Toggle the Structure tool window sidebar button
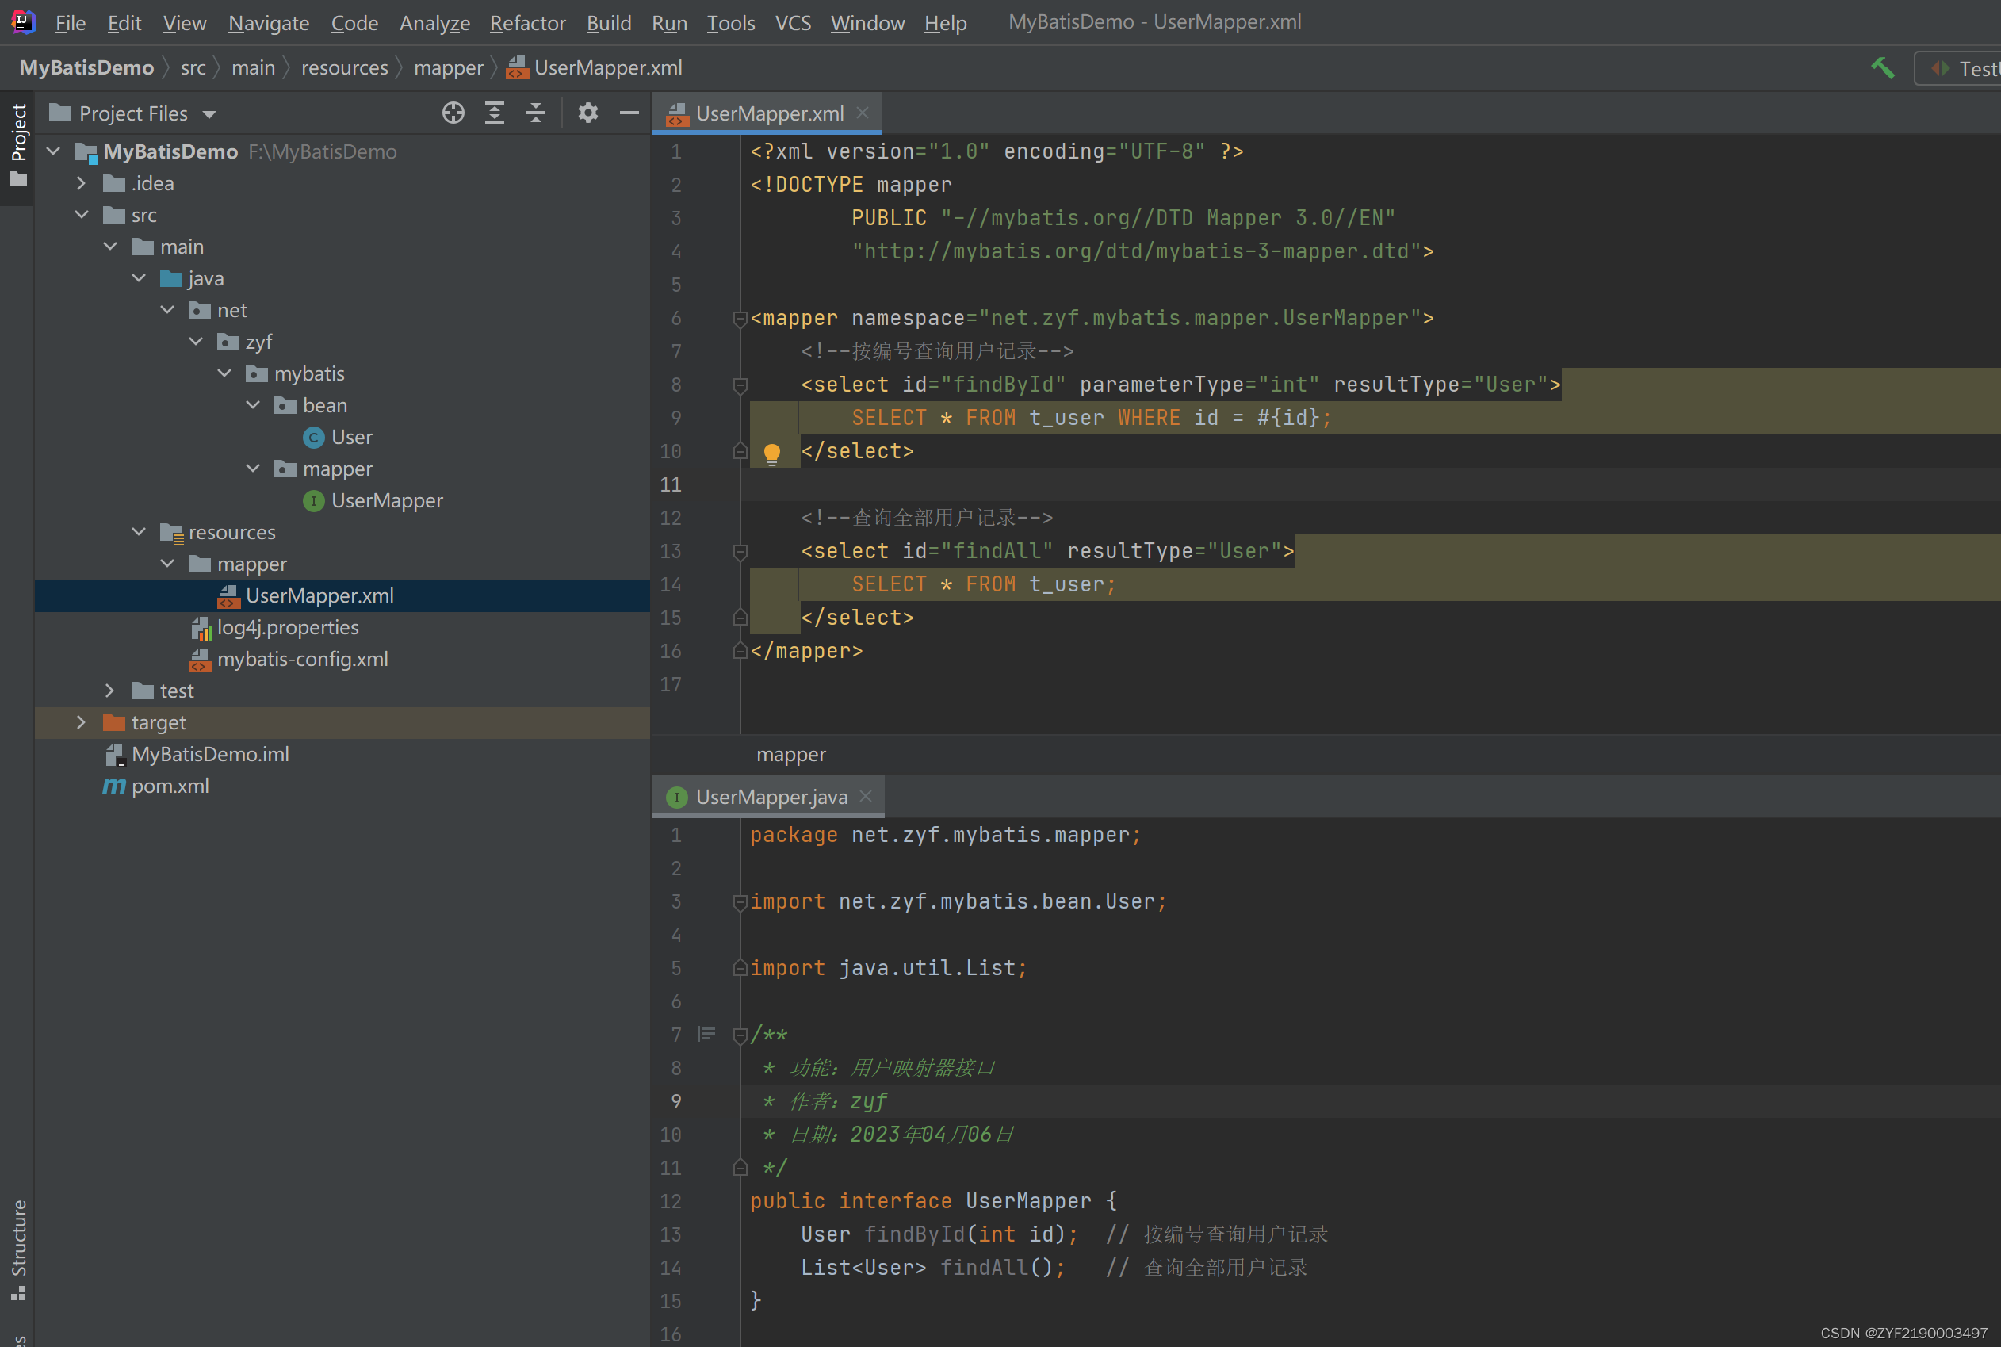This screenshot has height=1347, width=2001. tap(18, 1249)
